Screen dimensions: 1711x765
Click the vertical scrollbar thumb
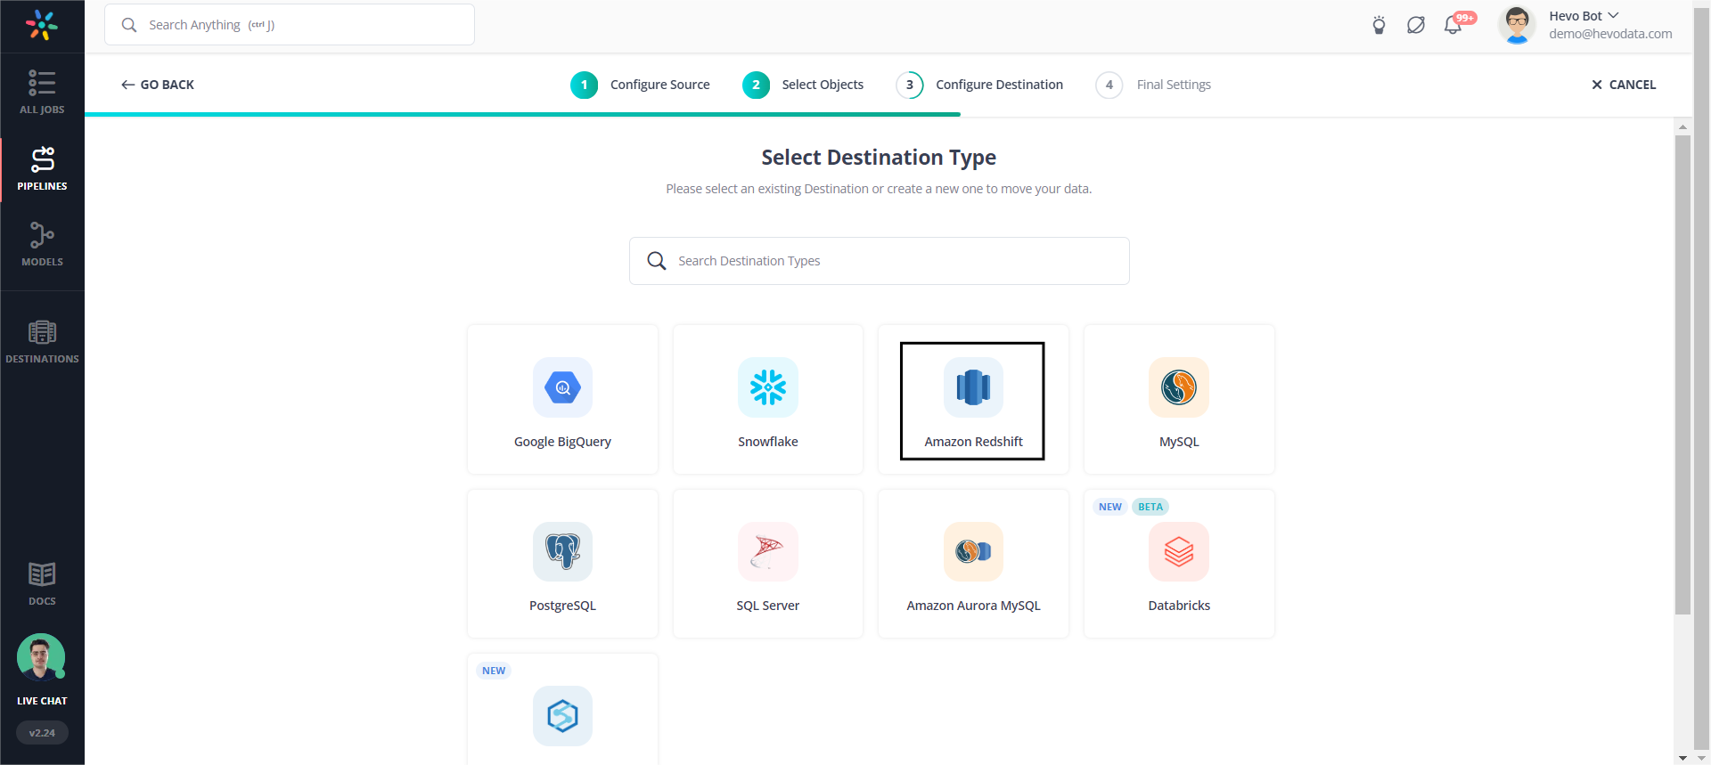1682,374
